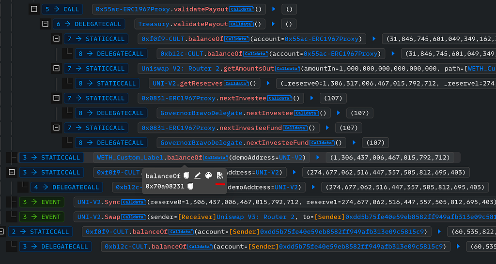Open Calldata badge on GovernorBravoDelegate.nextInvesteeFund
Screen dimensions: 496x264
coord(322,143)
